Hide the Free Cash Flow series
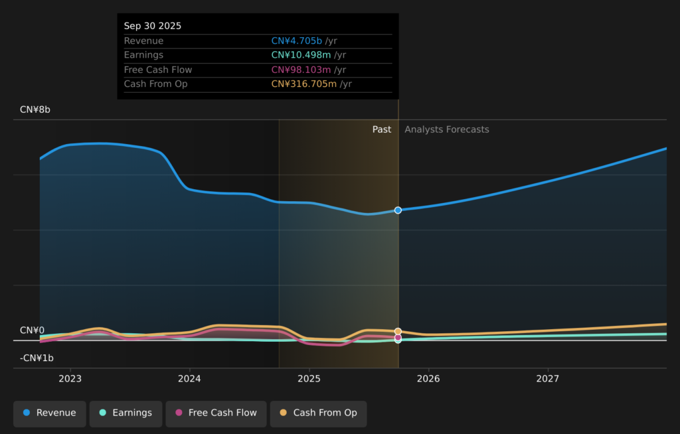The height and width of the screenshot is (434, 680). click(216, 413)
